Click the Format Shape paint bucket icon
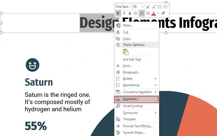 [x=118, y=133]
